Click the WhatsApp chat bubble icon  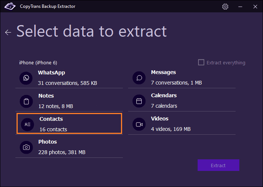pos(26,78)
